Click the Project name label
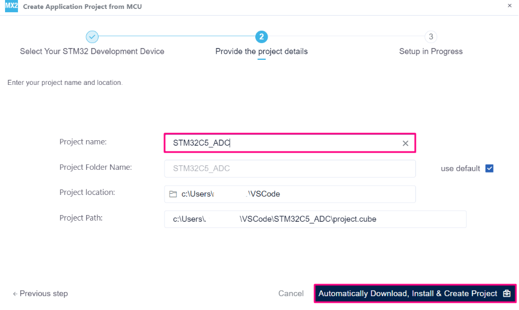519x310 pixels. [x=83, y=142]
